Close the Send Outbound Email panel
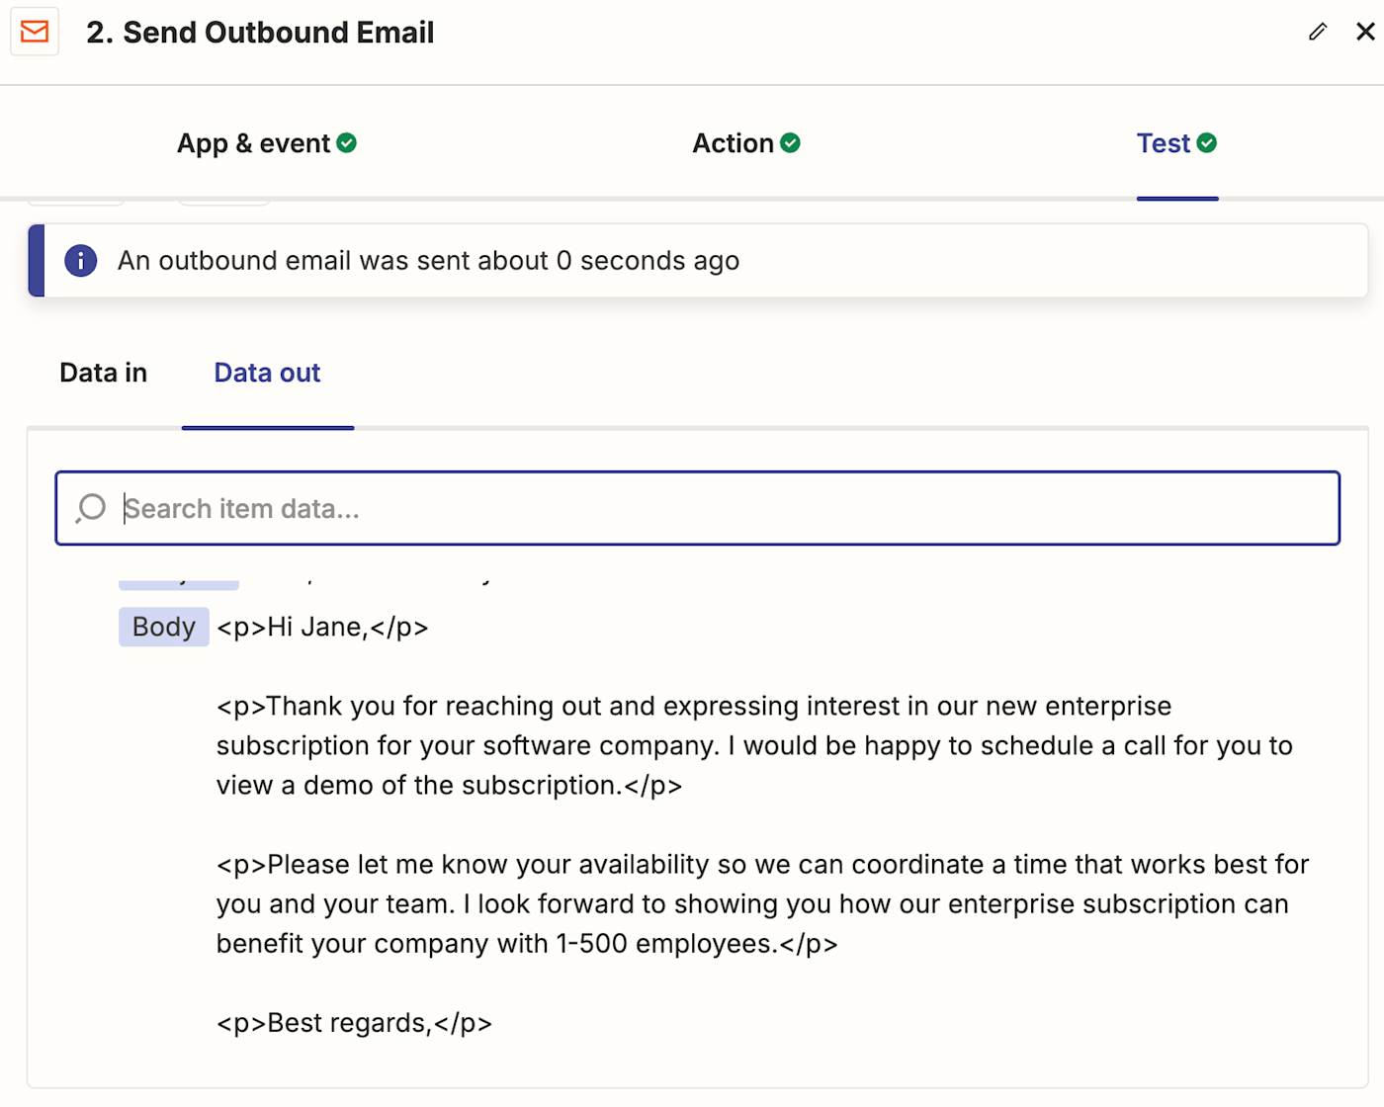This screenshot has width=1384, height=1107. point(1365,32)
